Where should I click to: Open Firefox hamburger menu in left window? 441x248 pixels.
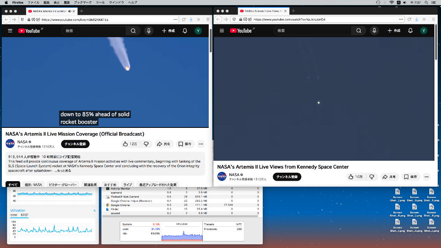(x=207, y=19)
